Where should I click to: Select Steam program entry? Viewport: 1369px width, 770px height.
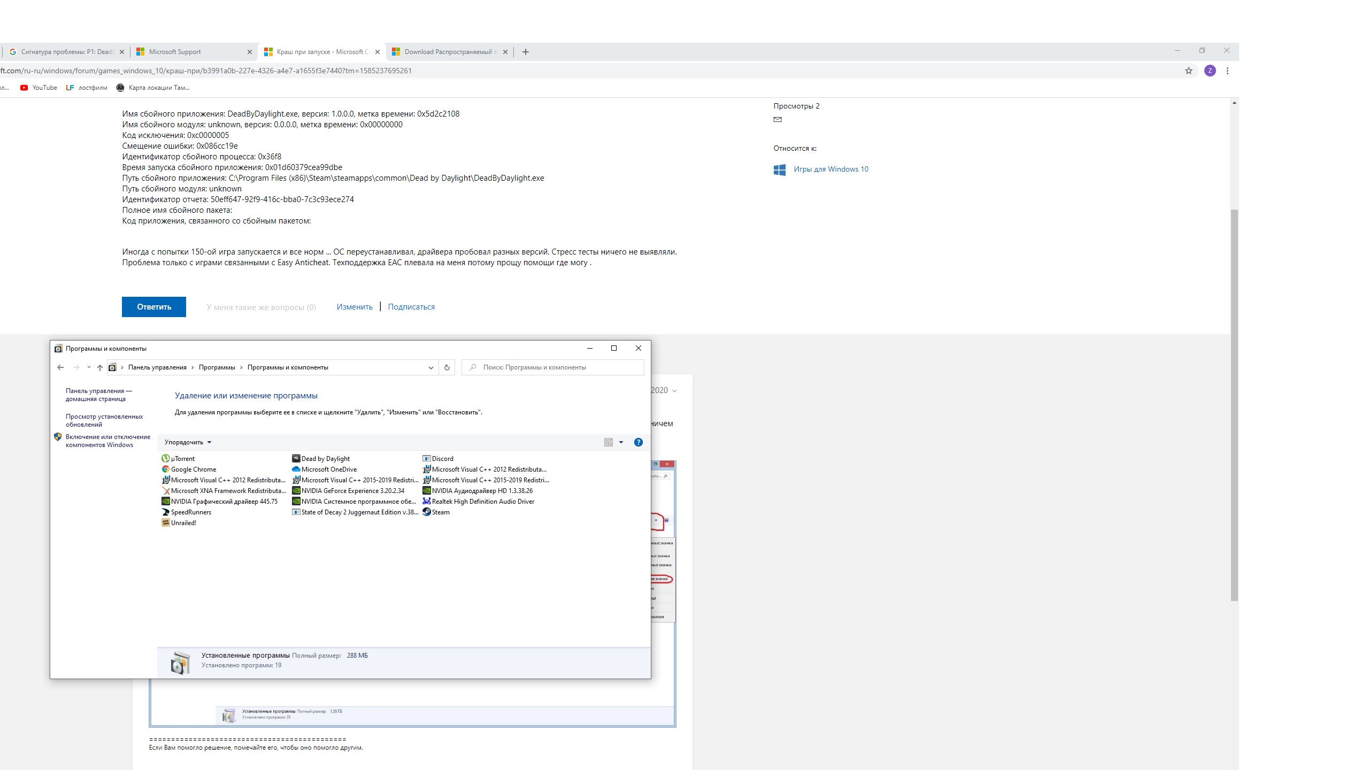pyautogui.click(x=436, y=512)
